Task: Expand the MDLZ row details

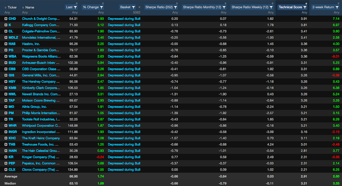Action: 6,38
